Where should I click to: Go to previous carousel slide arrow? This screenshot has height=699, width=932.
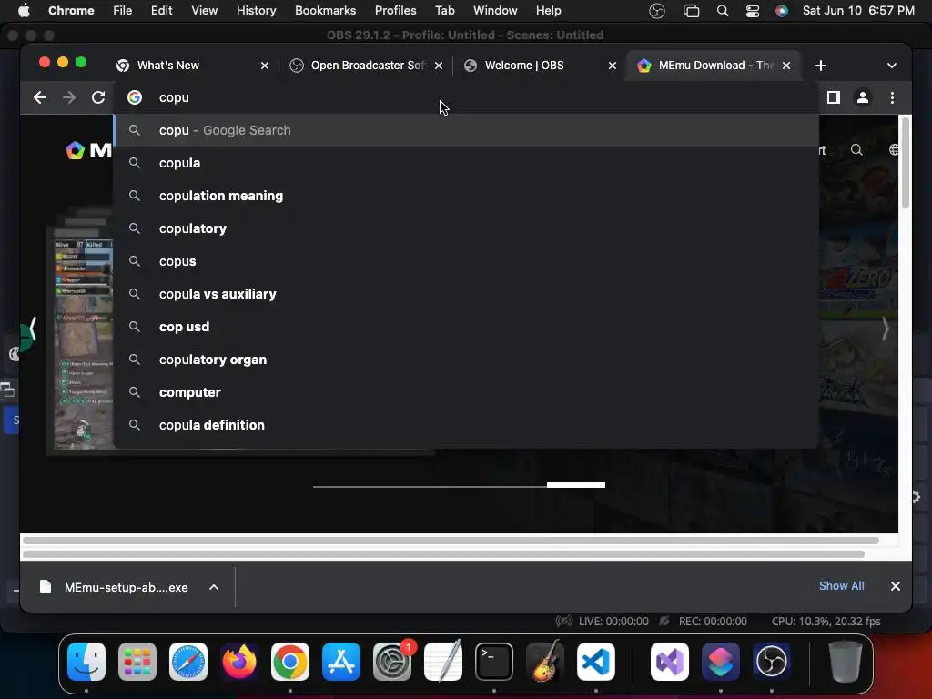click(x=33, y=329)
